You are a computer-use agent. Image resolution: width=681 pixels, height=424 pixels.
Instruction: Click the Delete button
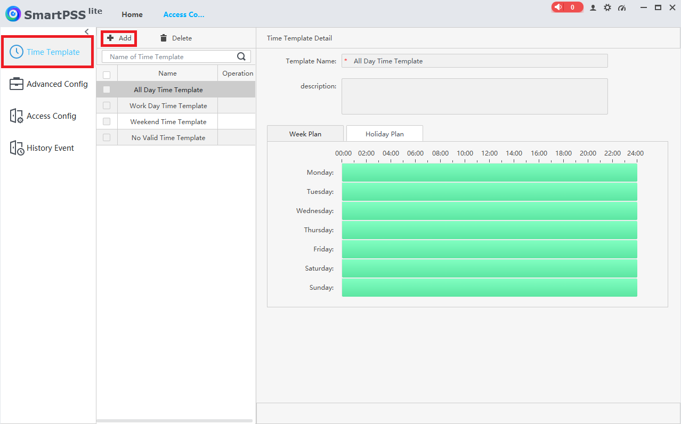(176, 38)
